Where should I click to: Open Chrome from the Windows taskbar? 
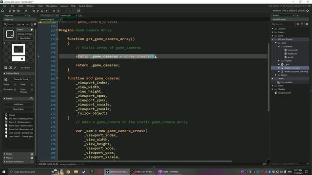coord(68,172)
